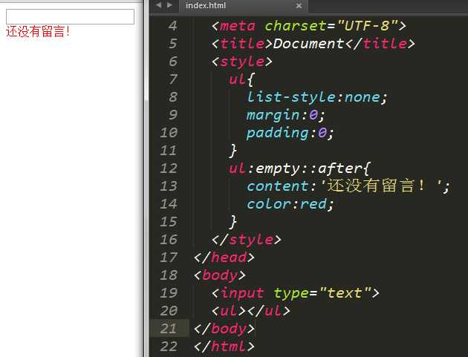This screenshot has width=468, height=357.
Task: Click line number 21 in gutter
Action: pos(169,329)
